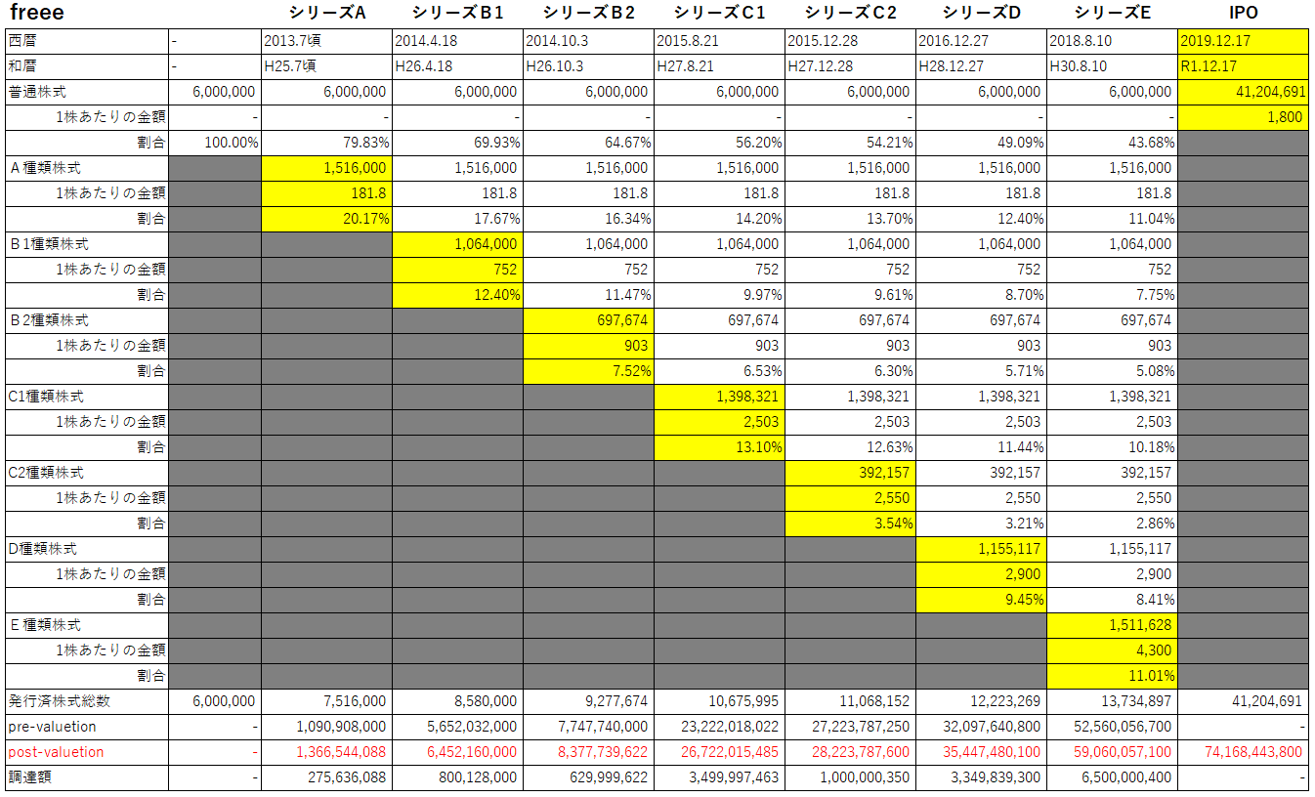Click the シリーズA column header

(326, 15)
